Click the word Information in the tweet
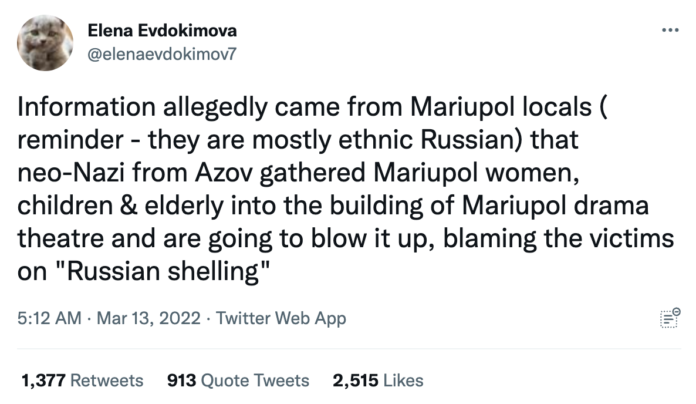The height and width of the screenshot is (404, 696). click(86, 107)
